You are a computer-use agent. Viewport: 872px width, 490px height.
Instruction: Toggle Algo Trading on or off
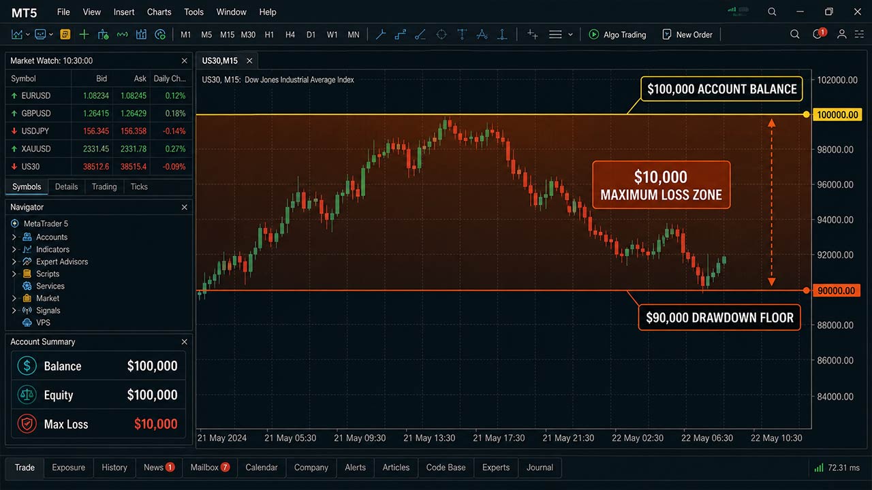[617, 34]
